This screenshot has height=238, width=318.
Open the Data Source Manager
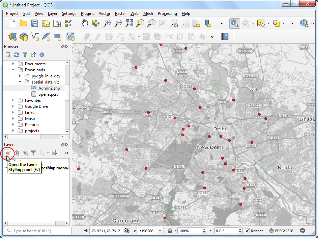tap(13, 36)
